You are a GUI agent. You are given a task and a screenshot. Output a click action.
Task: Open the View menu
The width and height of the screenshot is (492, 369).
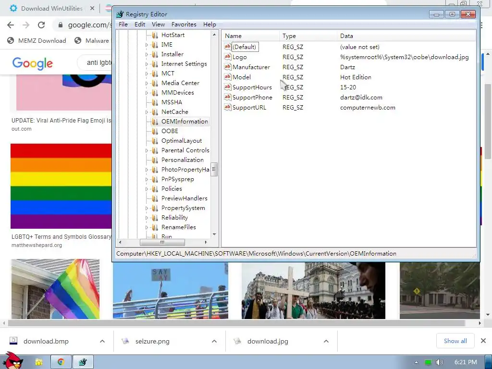coord(158,24)
